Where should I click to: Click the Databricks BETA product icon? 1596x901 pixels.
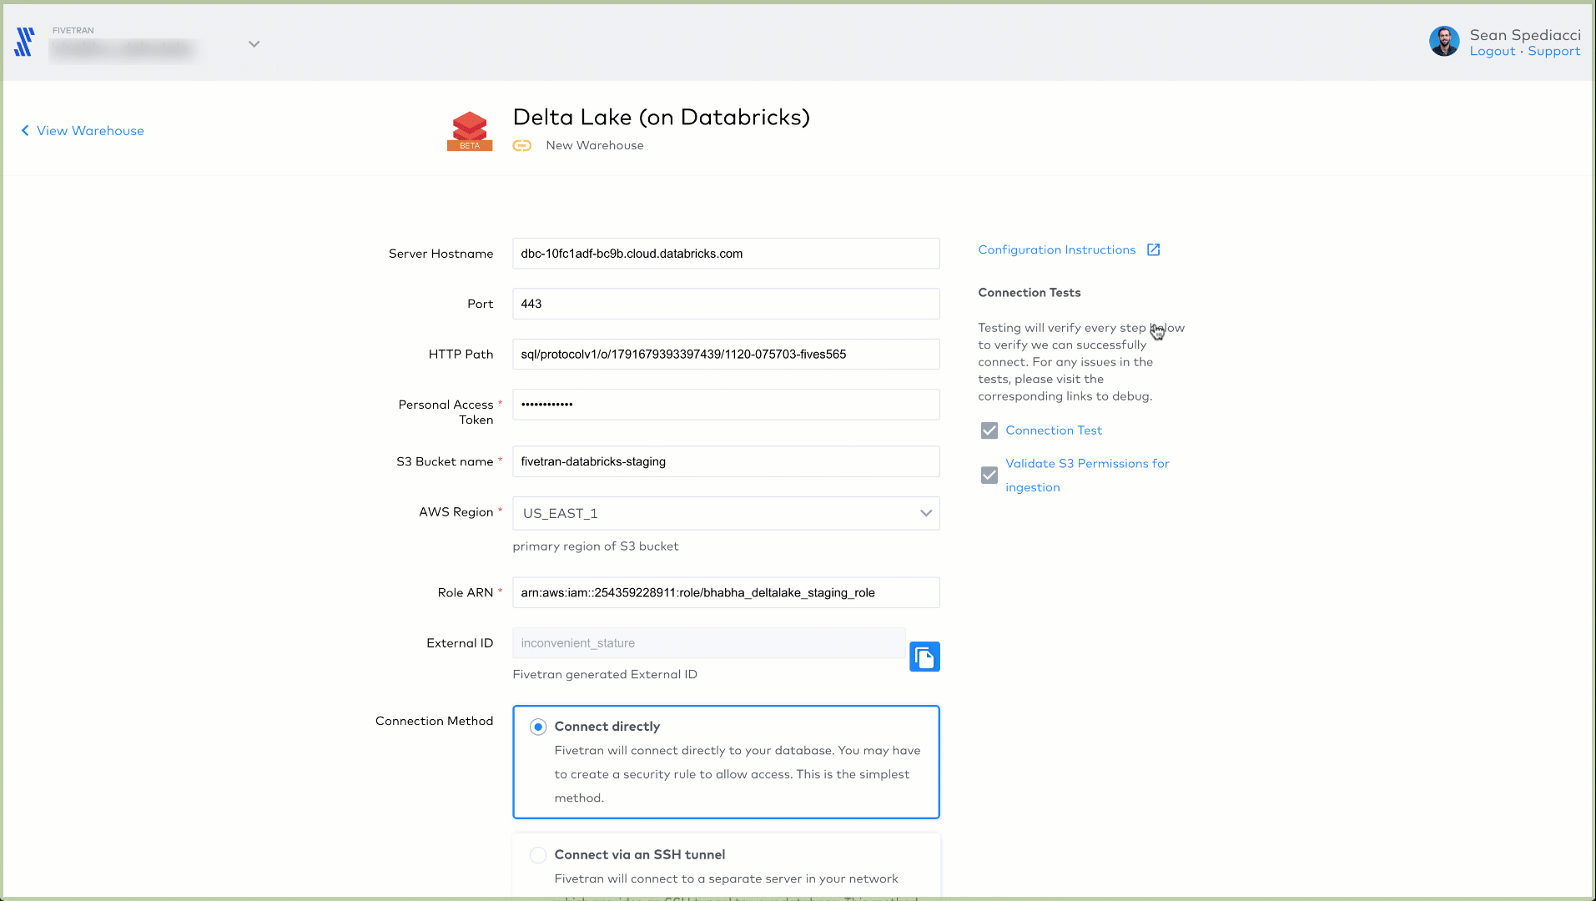(469, 129)
